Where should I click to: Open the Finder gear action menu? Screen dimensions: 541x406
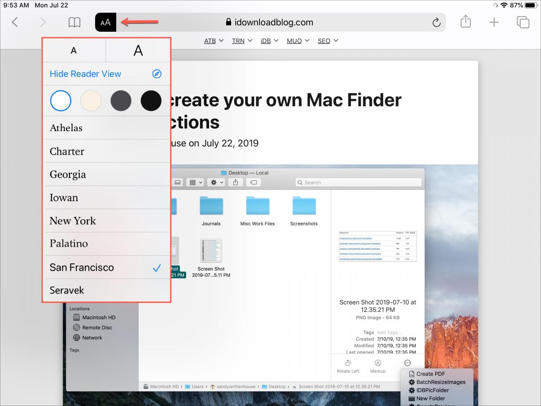point(216,182)
